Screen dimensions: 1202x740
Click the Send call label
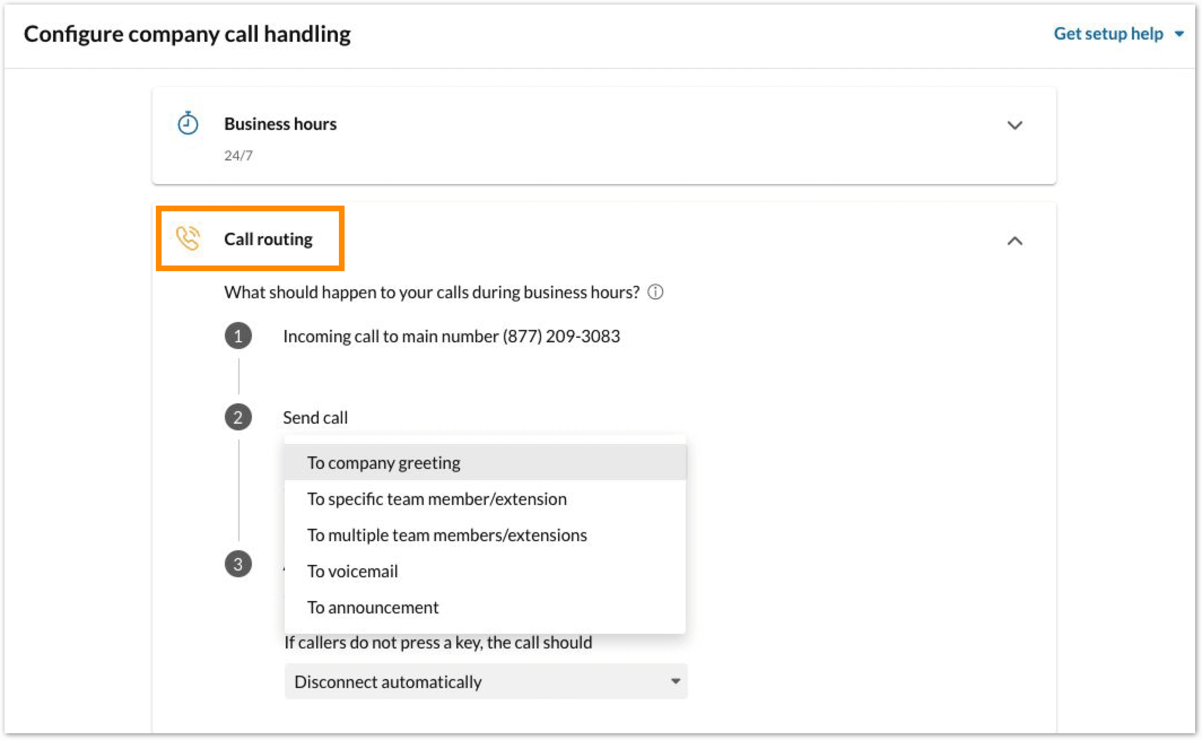click(x=315, y=417)
